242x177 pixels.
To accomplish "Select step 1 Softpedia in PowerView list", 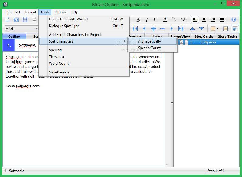I will [208, 42].
